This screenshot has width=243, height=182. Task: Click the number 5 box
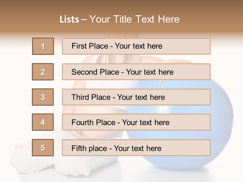pos(43,148)
